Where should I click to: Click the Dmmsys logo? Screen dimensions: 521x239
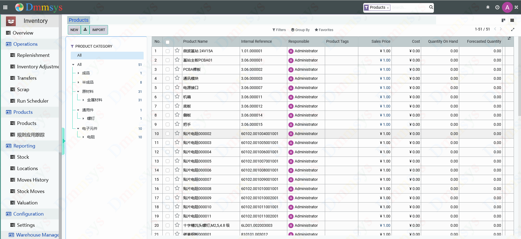pyautogui.click(x=39, y=7)
